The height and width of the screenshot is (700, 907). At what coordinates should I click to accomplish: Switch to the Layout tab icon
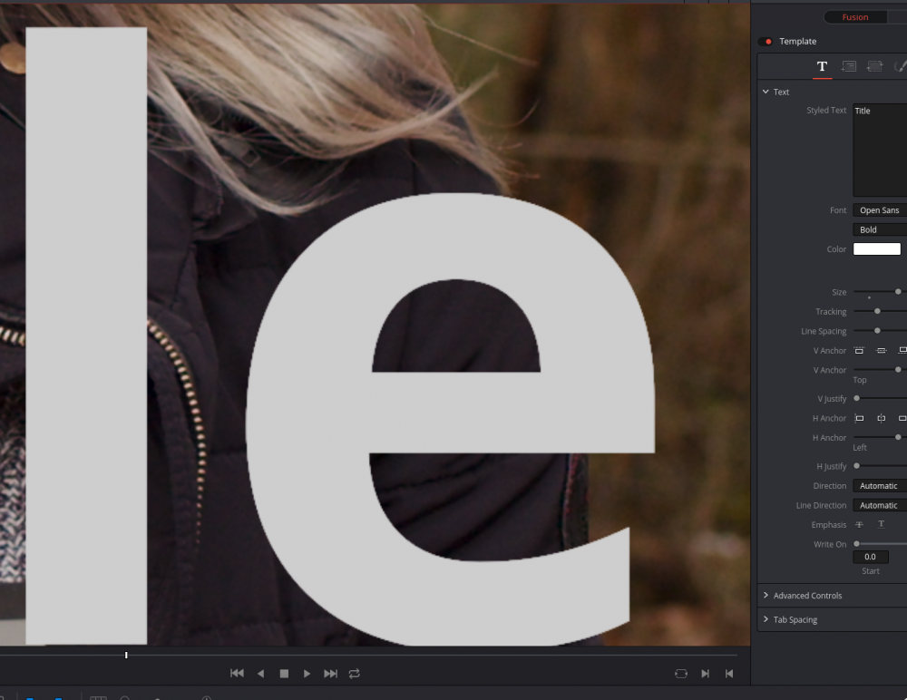[x=849, y=66]
